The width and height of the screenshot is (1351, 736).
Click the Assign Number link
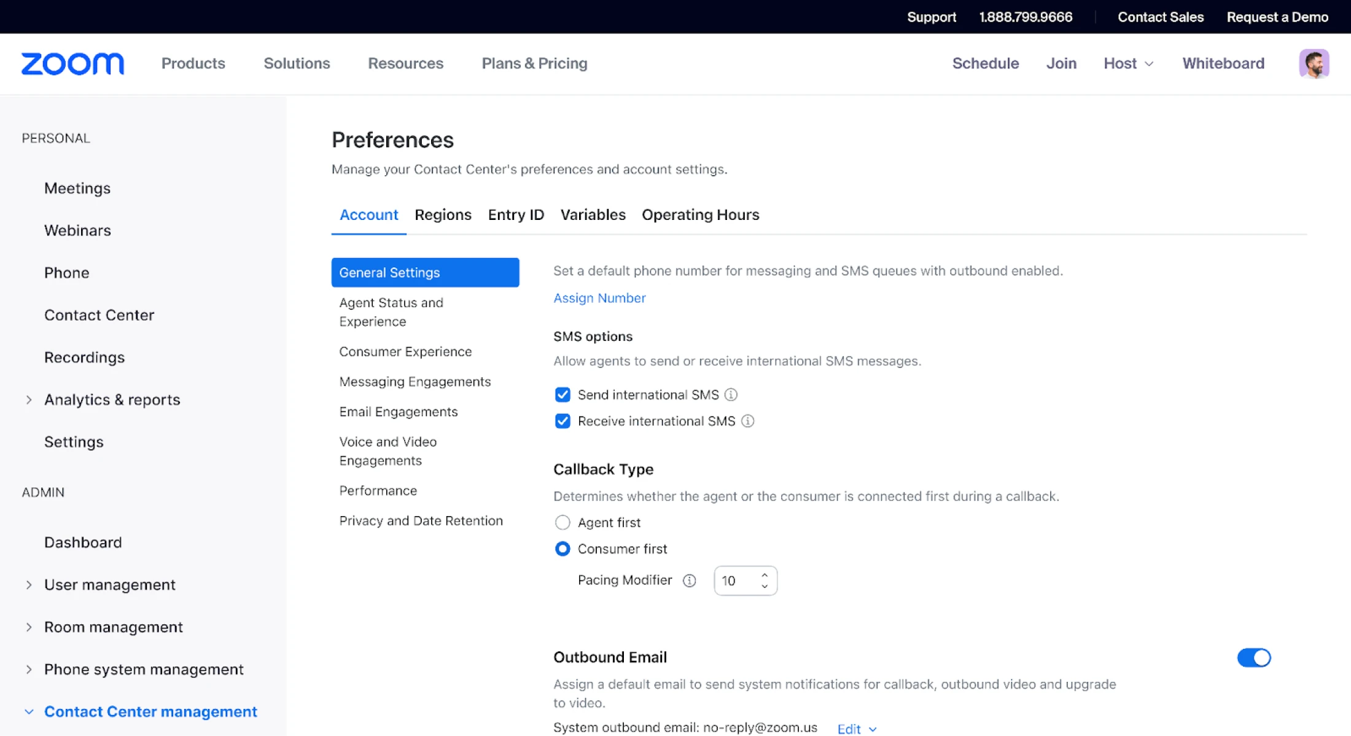pyautogui.click(x=599, y=298)
